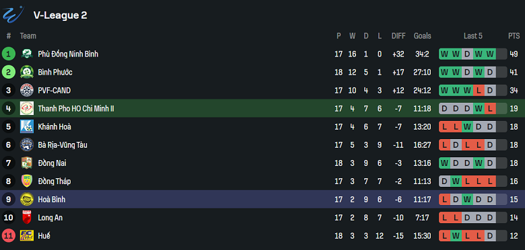Click Hoà Bình's green W form result

(467, 200)
